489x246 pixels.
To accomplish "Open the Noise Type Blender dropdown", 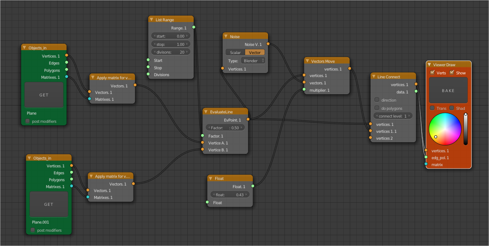I will click(x=253, y=61).
